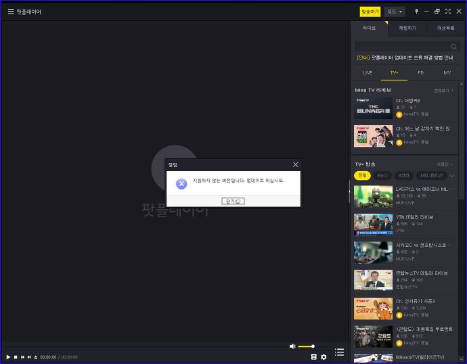This screenshot has height=364, width=467.
Task: Click the play button
Action: click(8, 357)
